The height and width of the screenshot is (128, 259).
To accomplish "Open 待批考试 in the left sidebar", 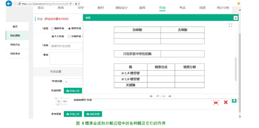I will click(17, 54).
